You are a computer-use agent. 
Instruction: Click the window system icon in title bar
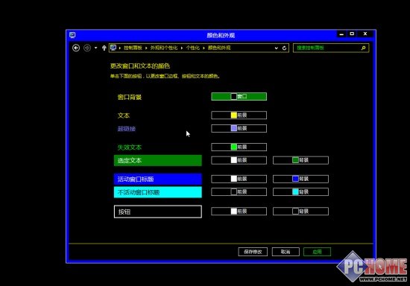72,35
